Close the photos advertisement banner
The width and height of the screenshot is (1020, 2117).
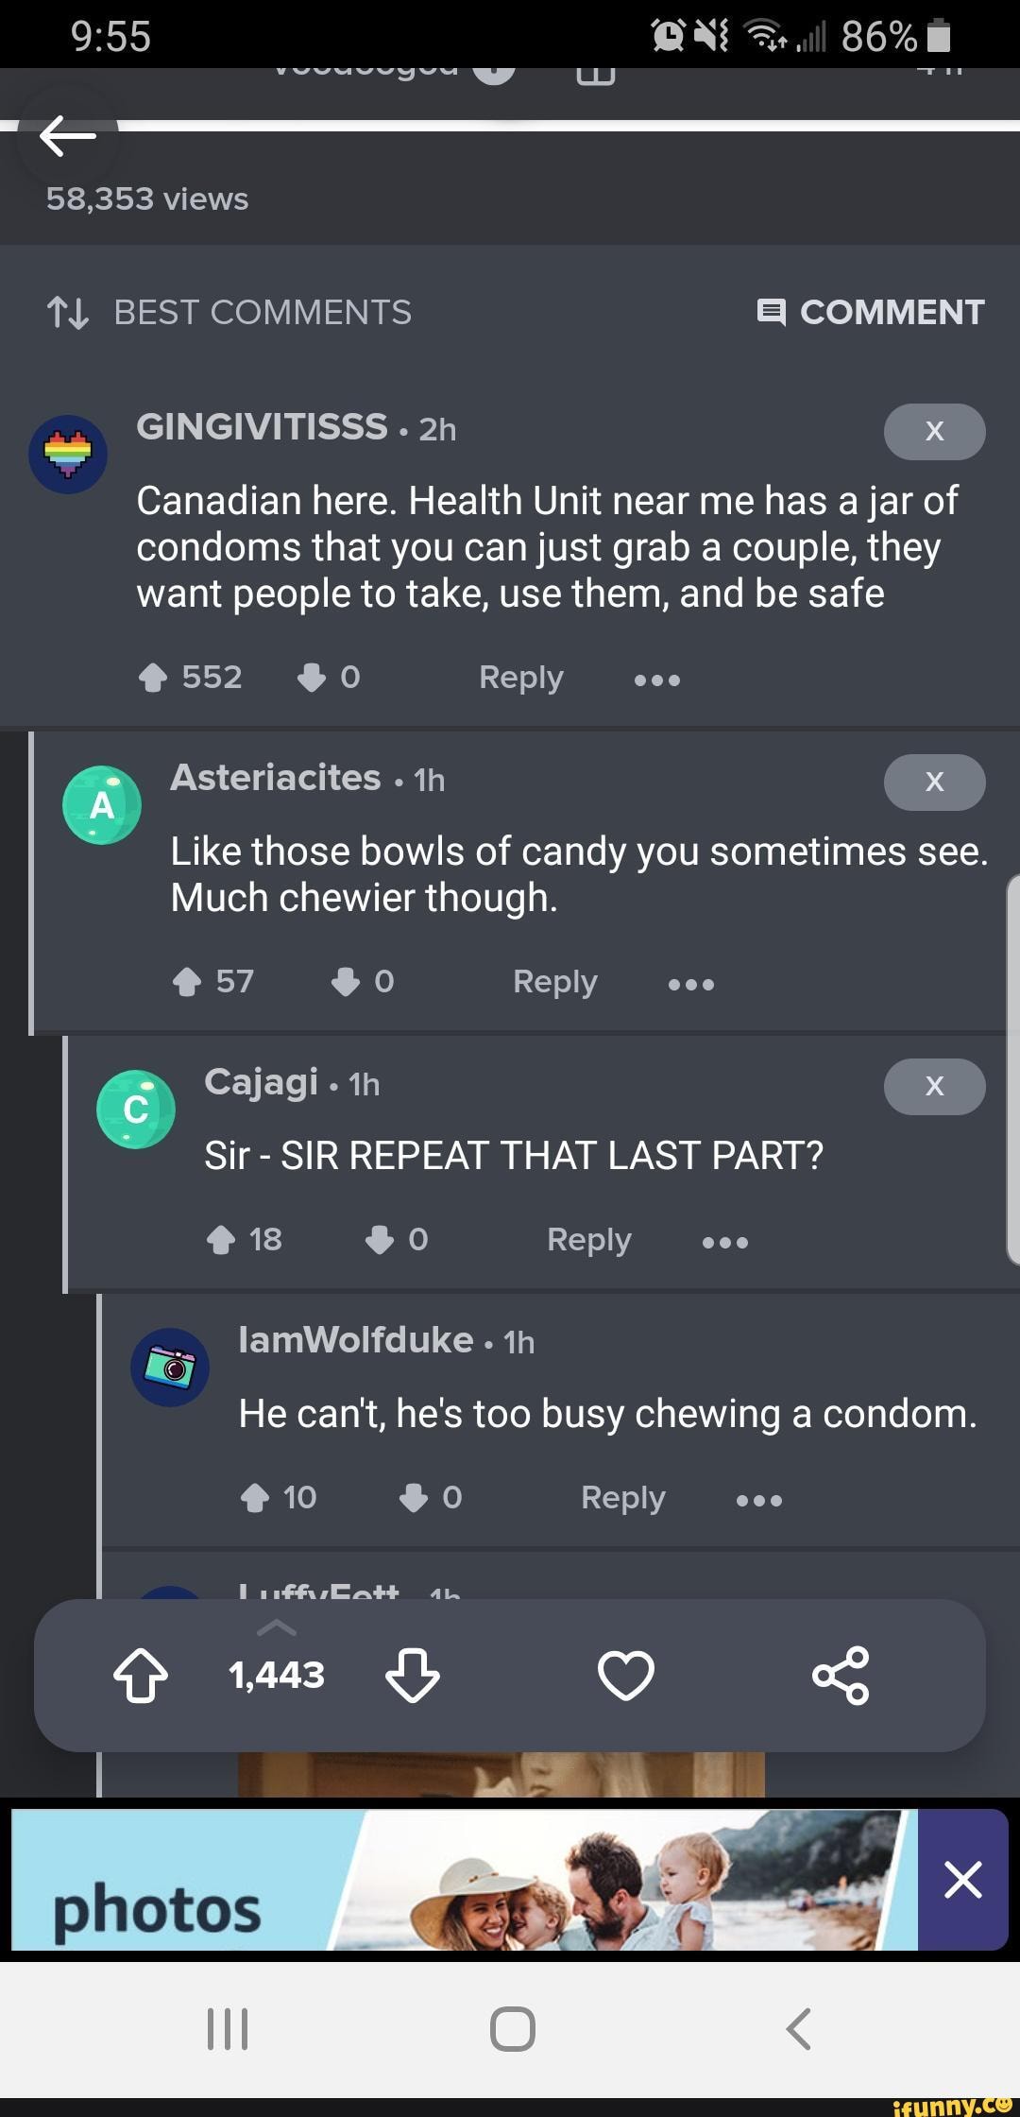pyautogui.click(x=962, y=1880)
